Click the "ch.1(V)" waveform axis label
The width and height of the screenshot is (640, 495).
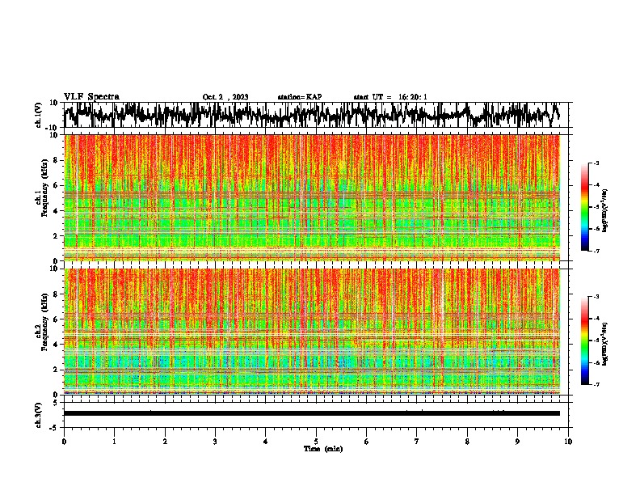click(x=39, y=115)
